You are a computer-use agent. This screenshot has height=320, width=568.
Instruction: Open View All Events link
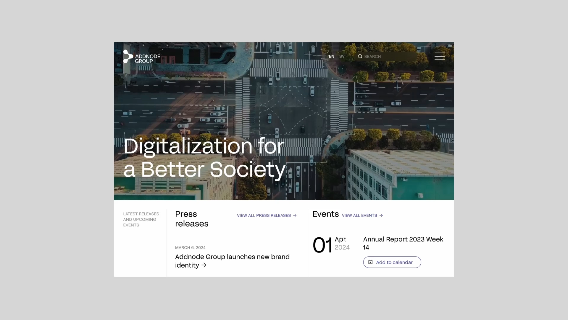(x=362, y=215)
